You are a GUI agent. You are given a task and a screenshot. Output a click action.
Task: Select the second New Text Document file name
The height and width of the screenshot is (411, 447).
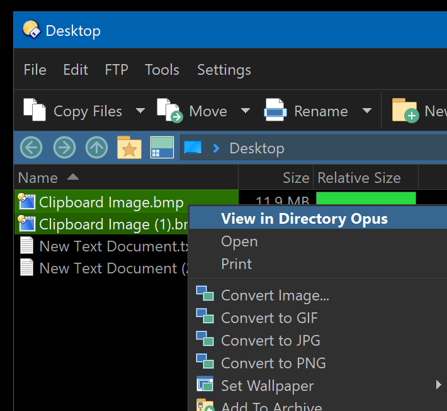(x=114, y=268)
